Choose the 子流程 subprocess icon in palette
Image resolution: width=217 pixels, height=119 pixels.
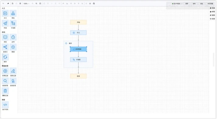13,23
